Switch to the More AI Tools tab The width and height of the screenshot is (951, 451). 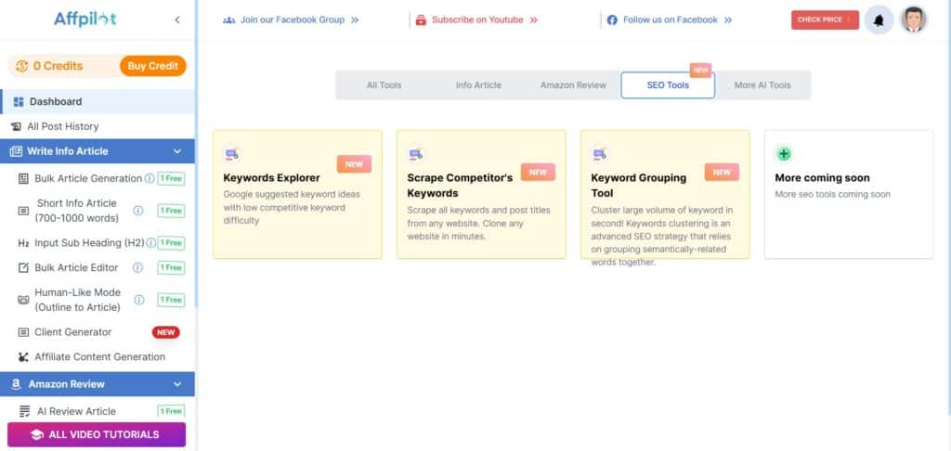click(762, 85)
